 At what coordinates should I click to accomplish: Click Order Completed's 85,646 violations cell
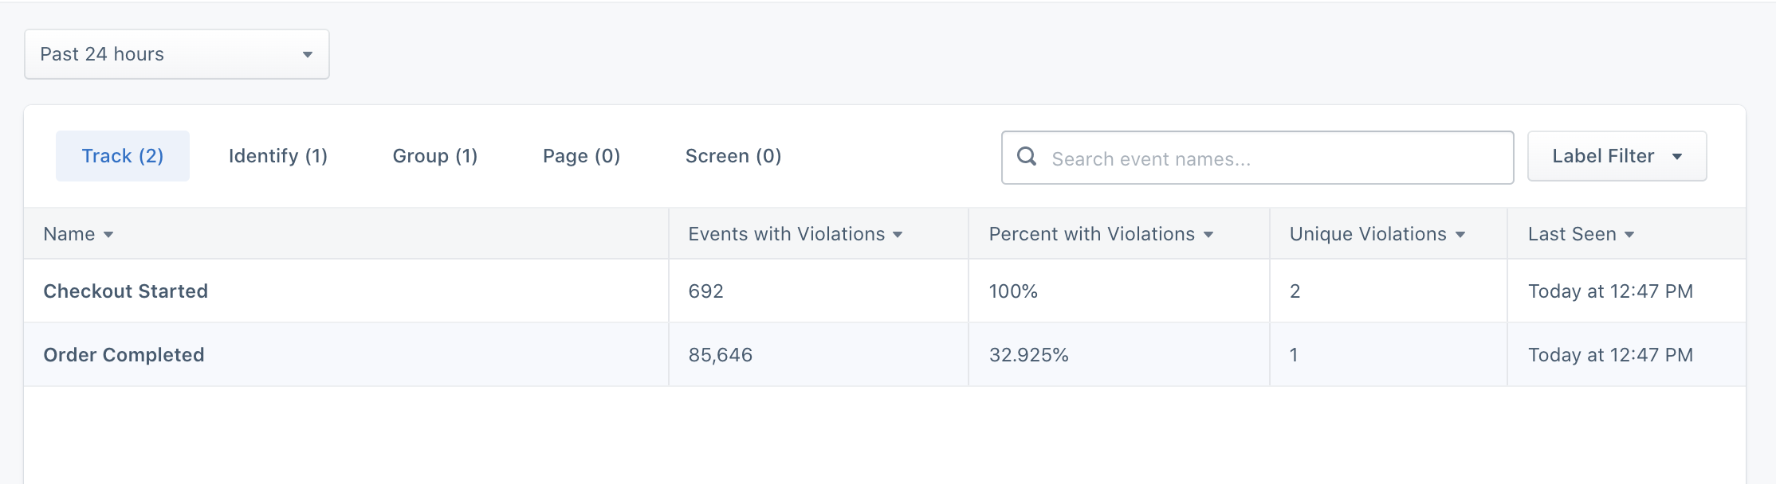721,355
